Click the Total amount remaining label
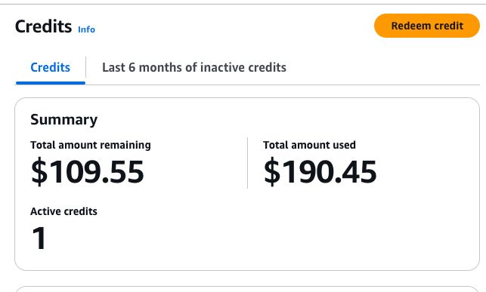 click(x=91, y=145)
